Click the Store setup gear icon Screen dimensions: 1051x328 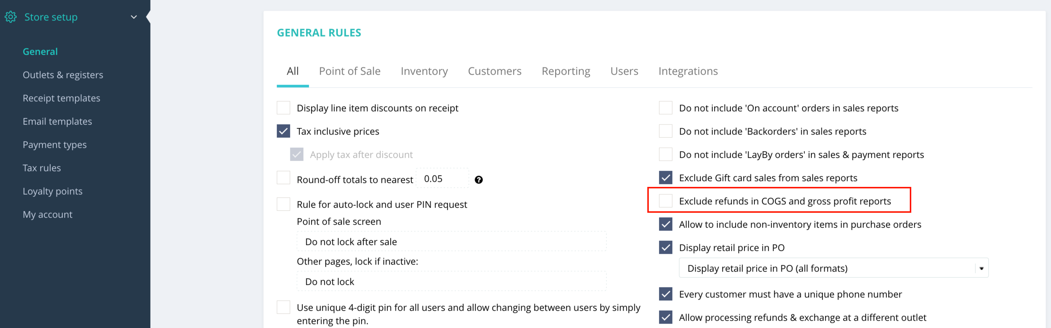coord(11,17)
